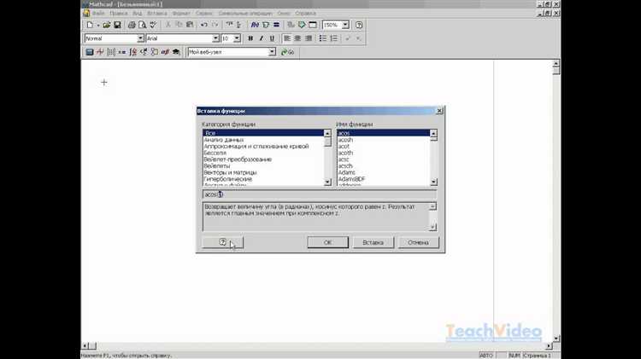Click the Отмена button
Image resolution: width=641 pixels, height=359 pixels.
418,242
